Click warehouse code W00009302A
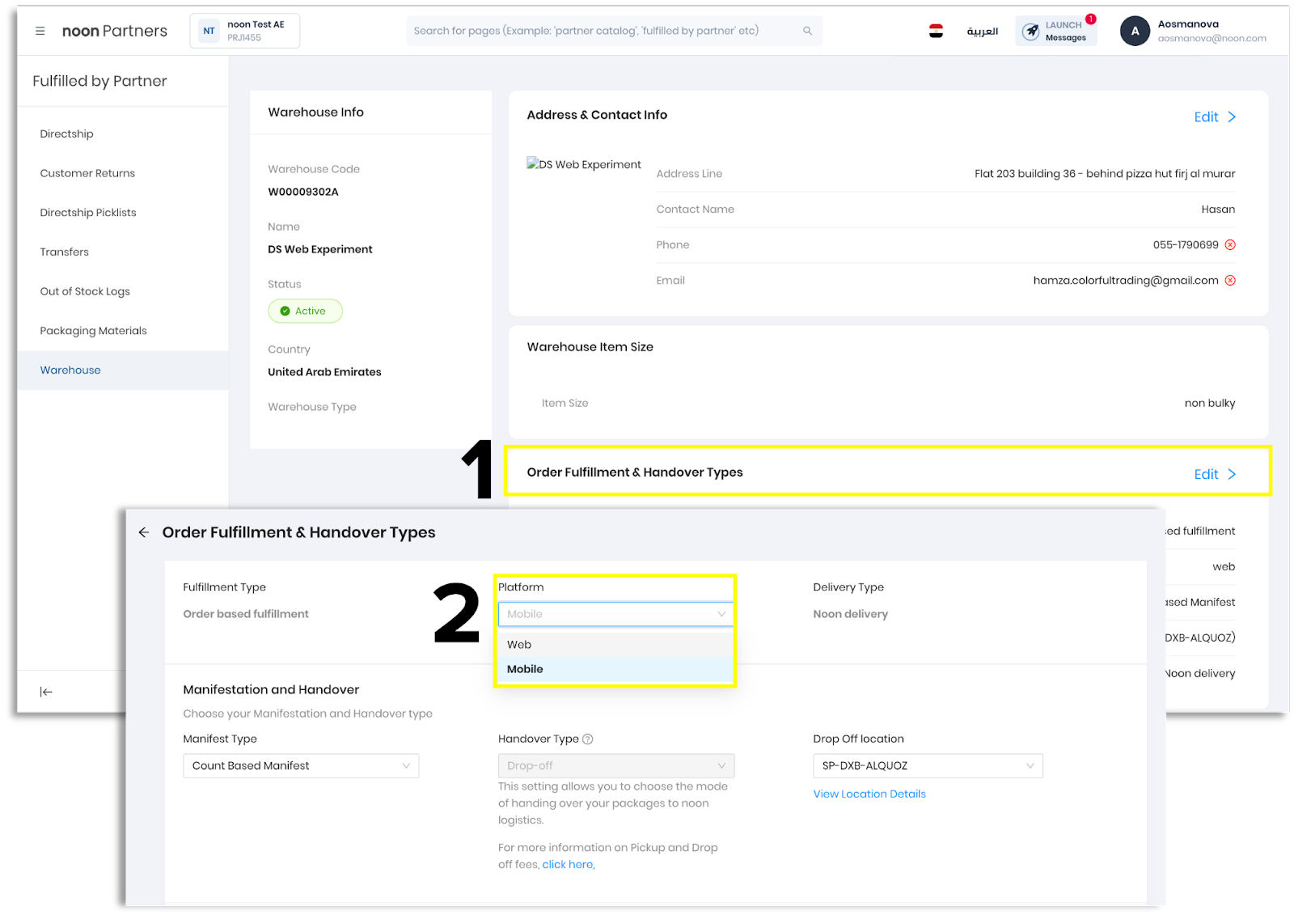Image resolution: width=1294 pixels, height=915 pixels. pyautogui.click(x=303, y=193)
